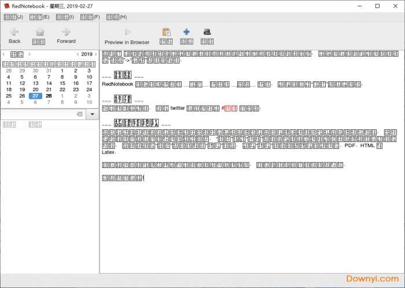Click the red hashtag in the editor

(x=229, y=108)
